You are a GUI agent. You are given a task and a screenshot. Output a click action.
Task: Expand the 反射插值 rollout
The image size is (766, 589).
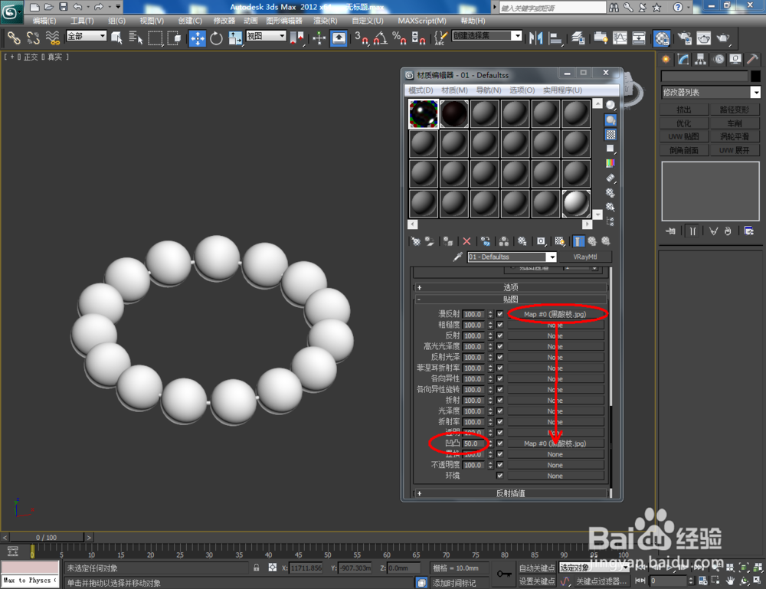[x=511, y=493]
